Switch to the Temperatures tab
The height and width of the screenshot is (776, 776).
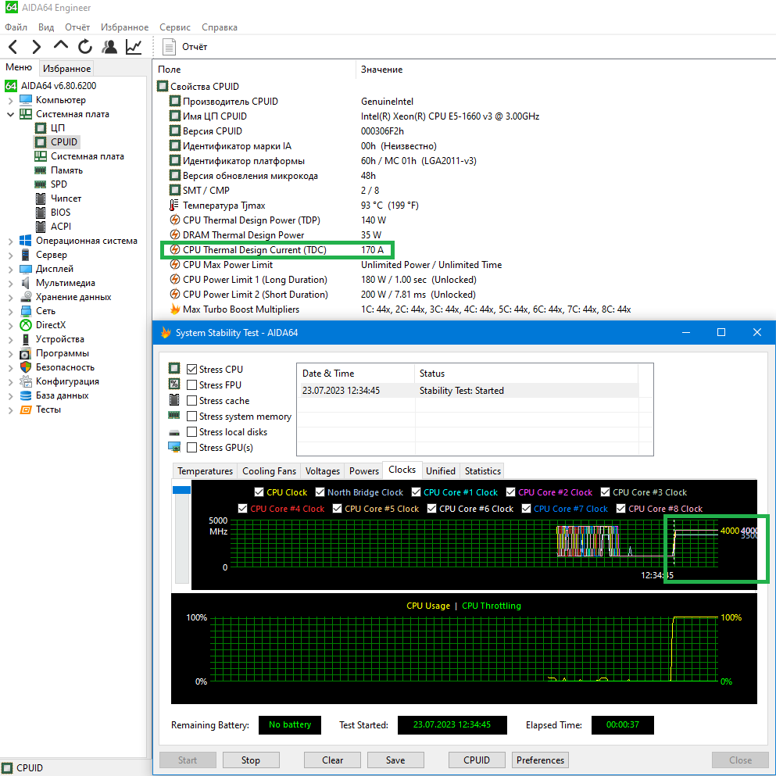[x=205, y=471]
